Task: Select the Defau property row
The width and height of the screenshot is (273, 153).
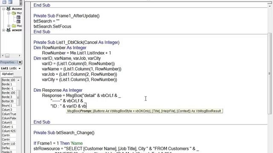Action: pos(9,148)
